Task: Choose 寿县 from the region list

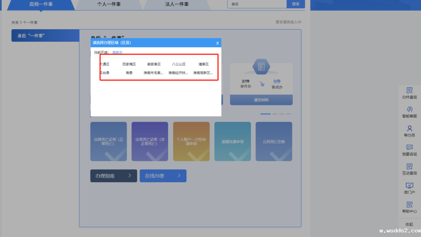Action: click(x=129, y=73)
